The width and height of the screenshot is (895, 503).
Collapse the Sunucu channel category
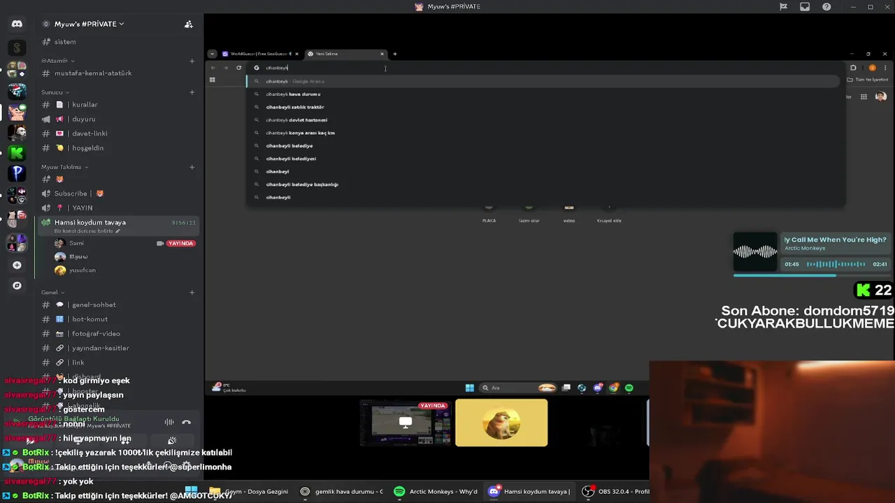coord(55,92)
